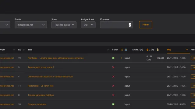Open the Trouver partenaire dotation ticket
195x109 pixels.
pyautogui.click(x=41, y=95)
